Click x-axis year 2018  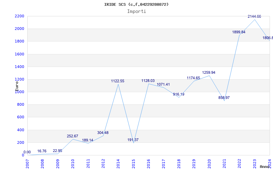coord(179,164)
